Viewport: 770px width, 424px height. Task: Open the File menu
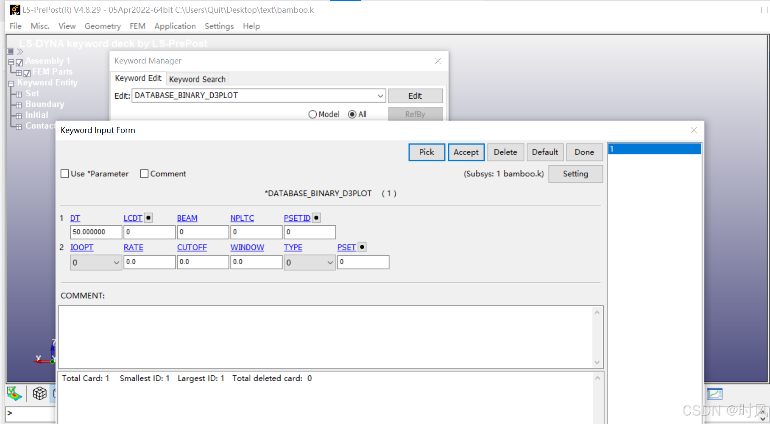(16, 26)
